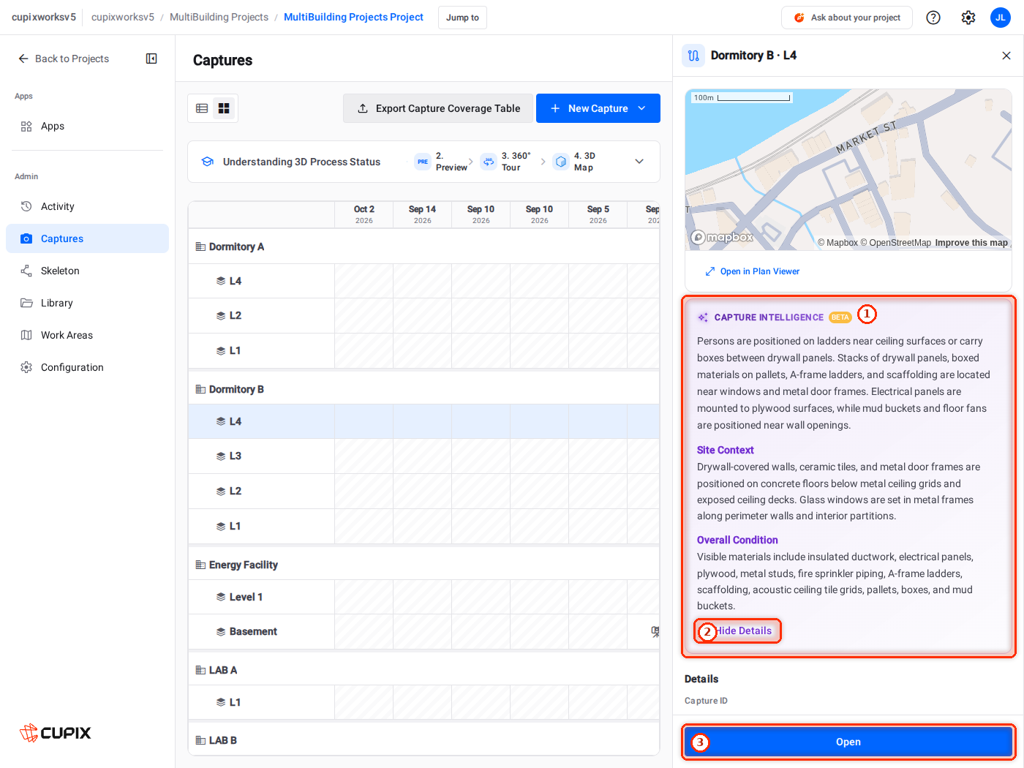Open the Configuration page

(88, 367)
